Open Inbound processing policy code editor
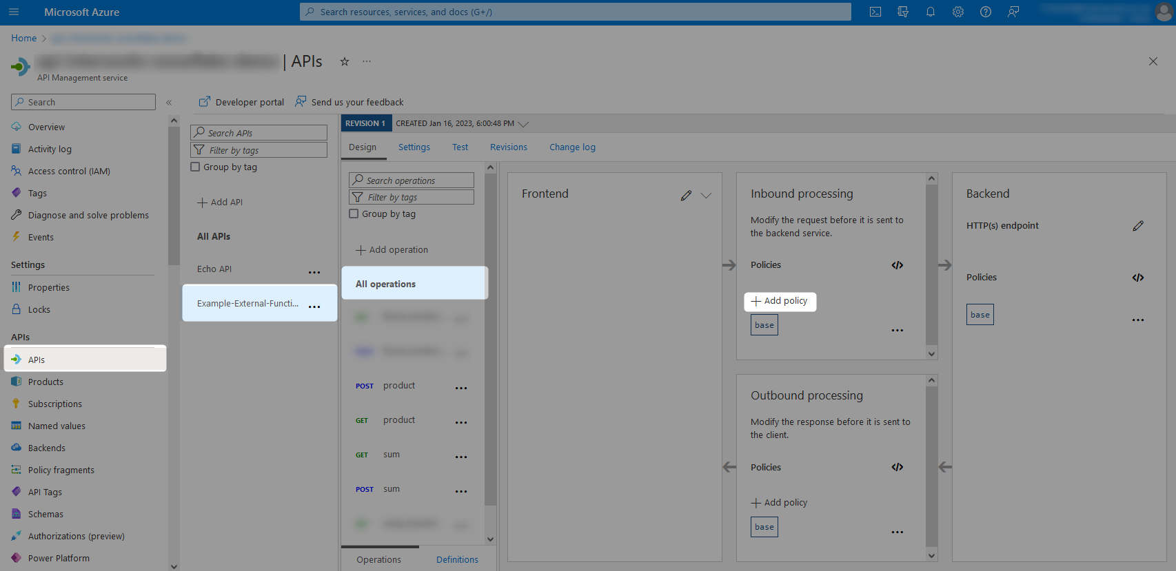 click(898, 265)
